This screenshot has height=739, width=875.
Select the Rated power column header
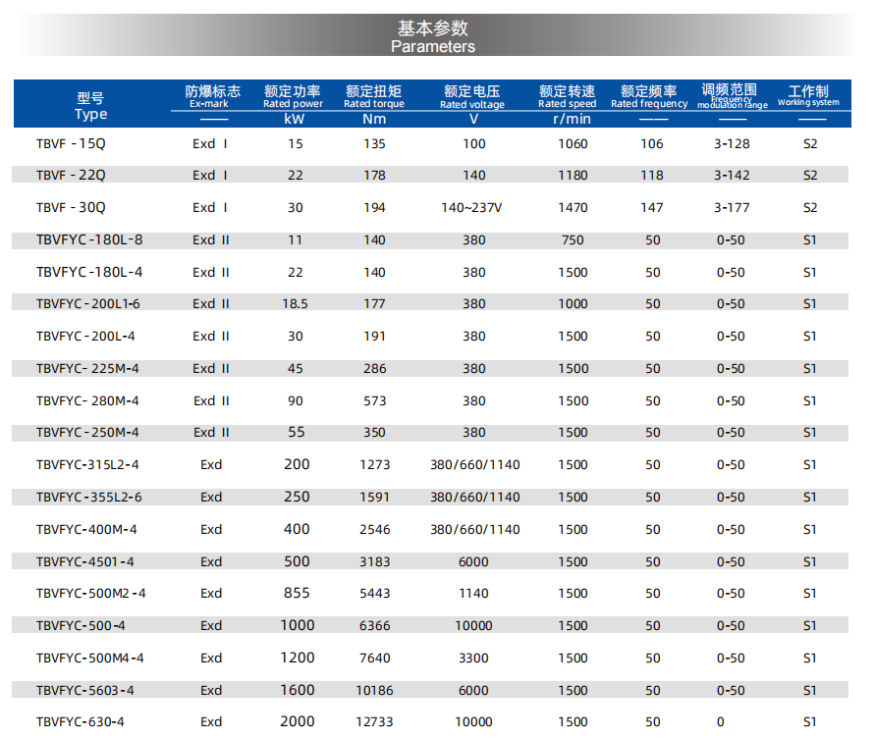[x=293, y=96]
